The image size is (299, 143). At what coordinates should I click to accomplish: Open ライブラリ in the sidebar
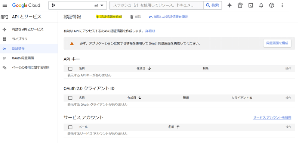tap(20, 39)
